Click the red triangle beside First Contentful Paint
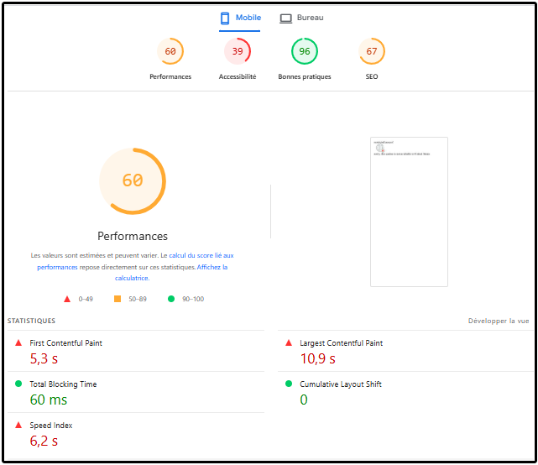This screenshot has height=465, width=538. [x=18, y=342]
